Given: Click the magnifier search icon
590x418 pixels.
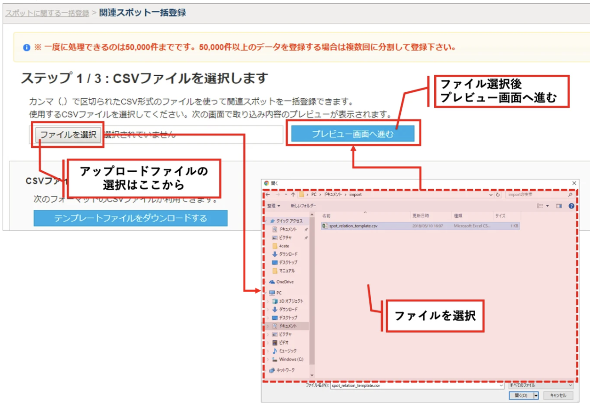Looking at the screenshot, I should pyautogui.click(x=571, y=195).
